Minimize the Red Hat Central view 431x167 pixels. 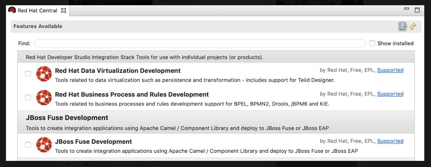[x=407, y=9]
